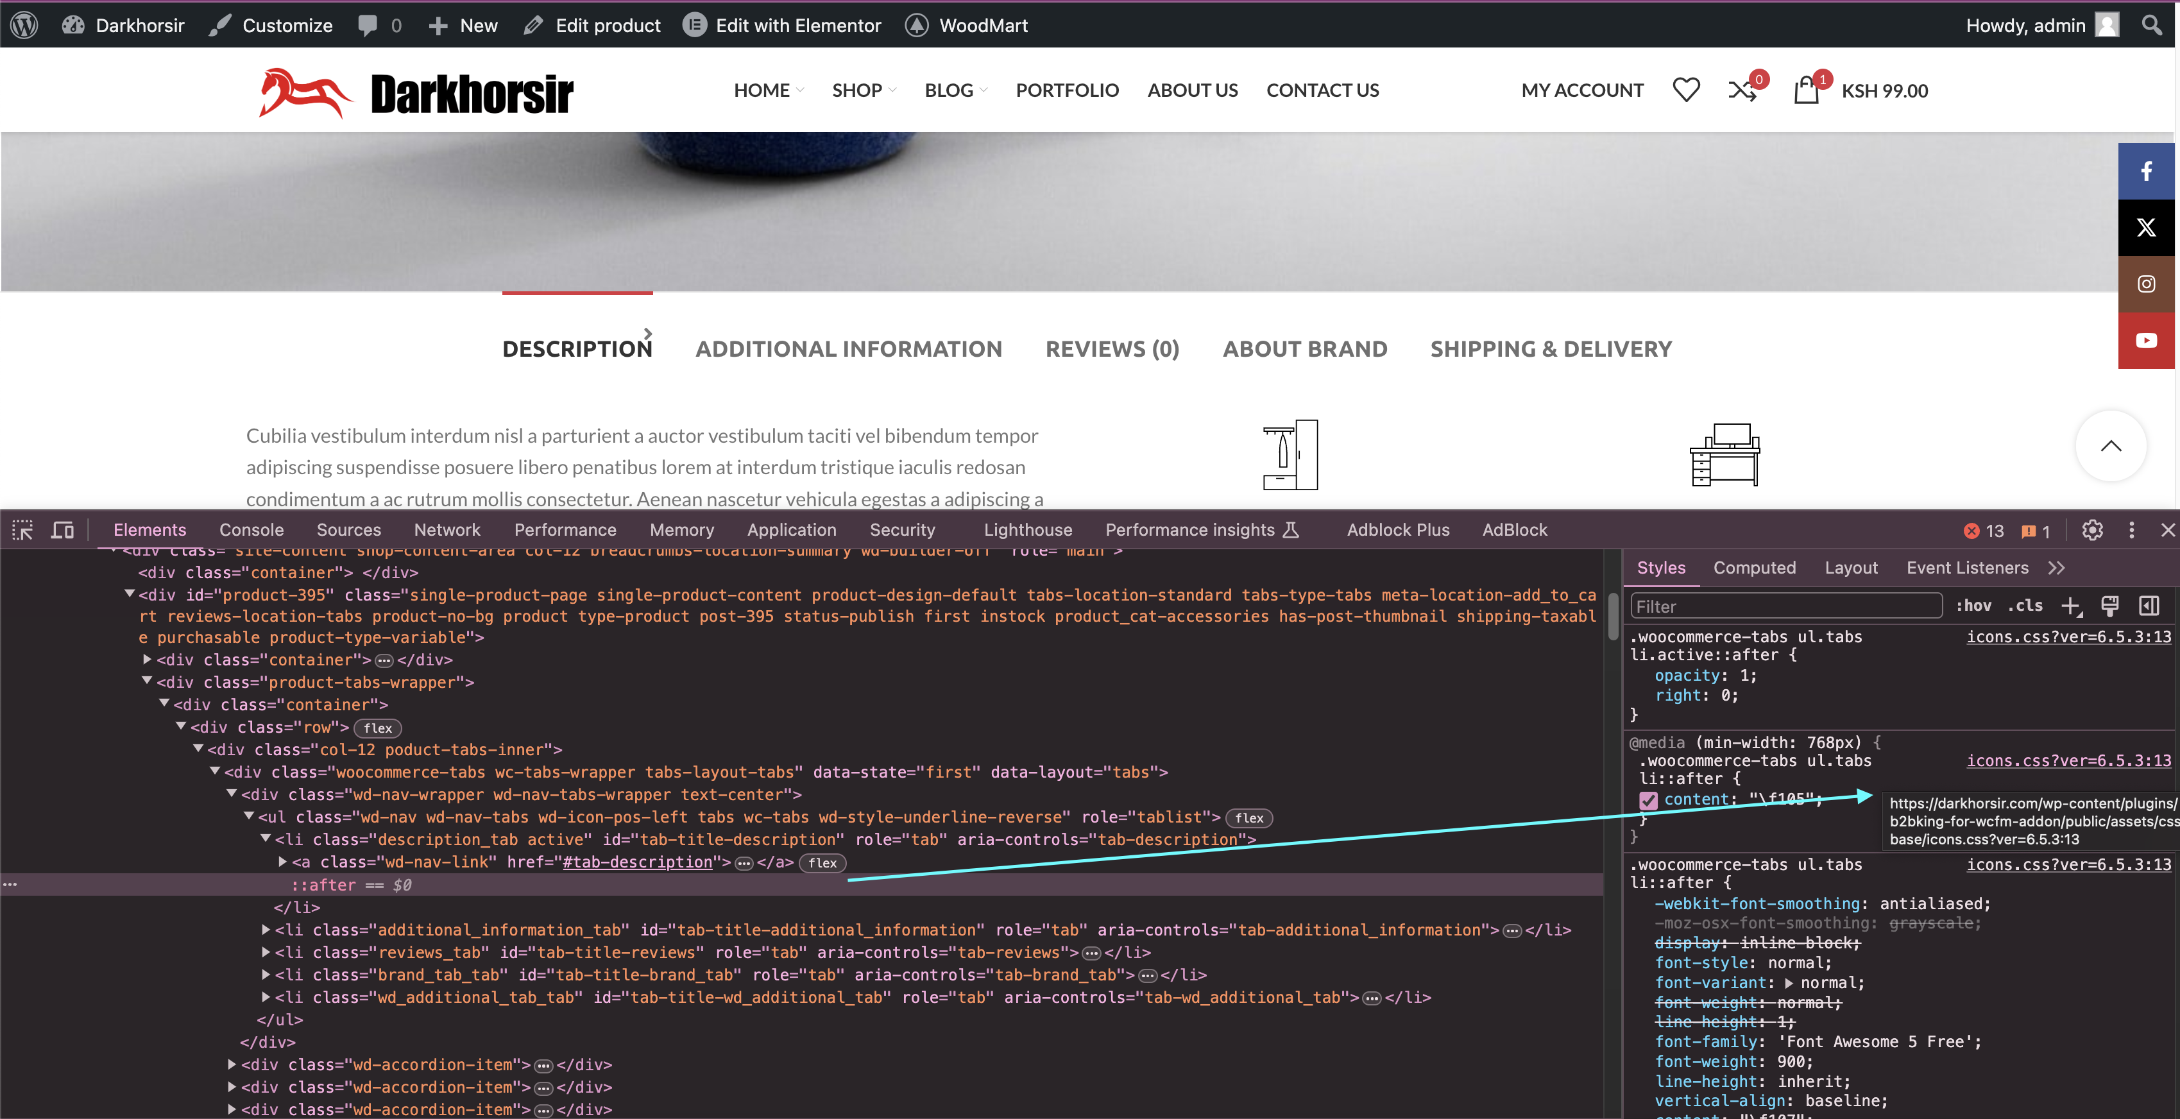Click the issues count badge
This screenshot has height=1119, width=2180.
click(x=2034, y=531)
